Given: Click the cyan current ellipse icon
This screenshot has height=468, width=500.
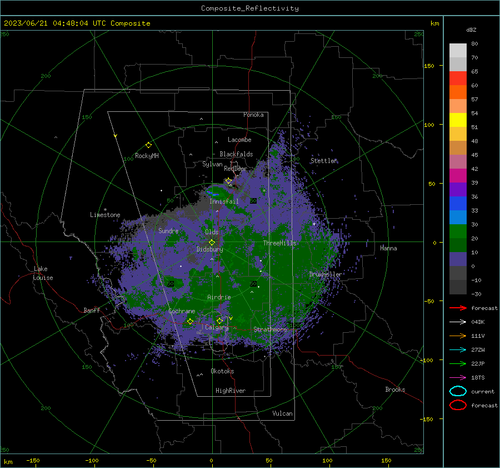Looking at the screenshot, I should coord(458,391).
